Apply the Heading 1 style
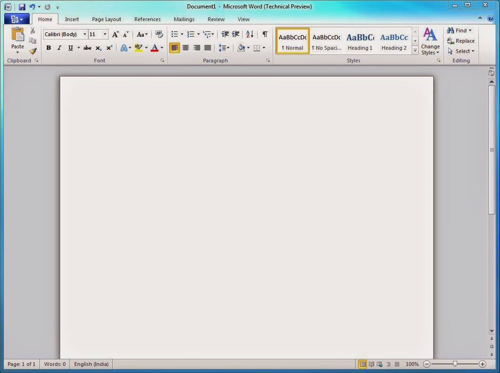Screen dimensions: 500x373 pos(359,40)
